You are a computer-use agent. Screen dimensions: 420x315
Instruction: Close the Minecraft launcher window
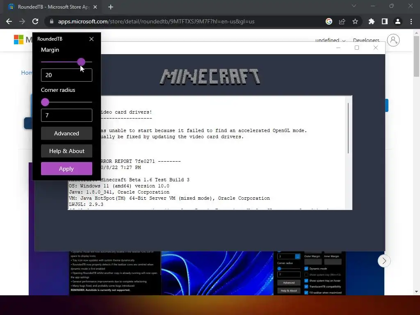point(376,48)
